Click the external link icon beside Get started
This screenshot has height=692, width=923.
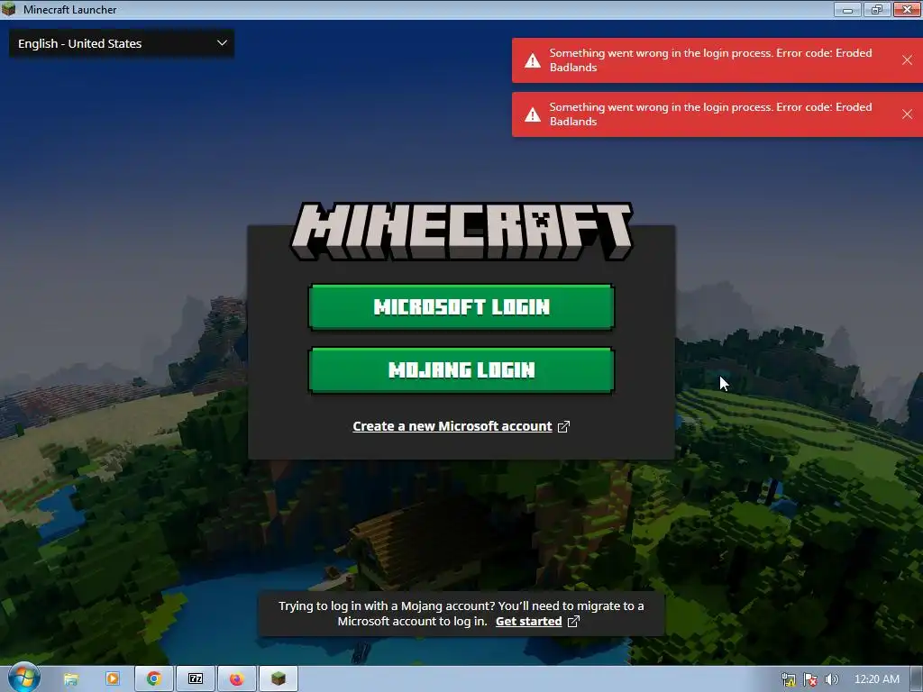click(573, 622)
